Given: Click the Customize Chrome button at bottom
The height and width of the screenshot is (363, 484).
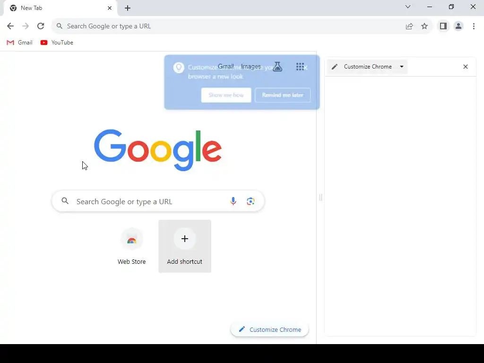Looking at the screenshot, I should tap(270, 329).
